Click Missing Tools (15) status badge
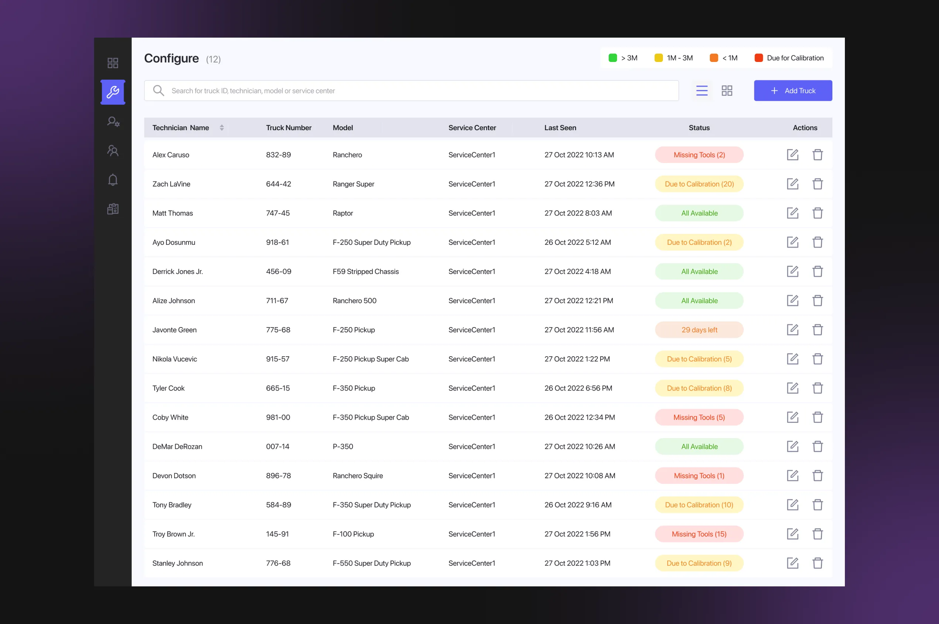Screen dimensions: 939x624 tap(699, 534)
